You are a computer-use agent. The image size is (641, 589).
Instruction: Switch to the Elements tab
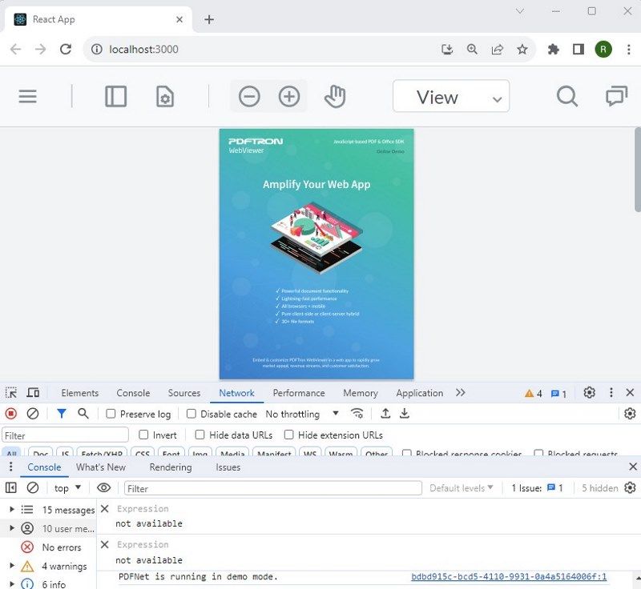pos(79,393)
